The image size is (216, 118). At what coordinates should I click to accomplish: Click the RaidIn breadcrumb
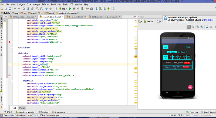(5, 13)
